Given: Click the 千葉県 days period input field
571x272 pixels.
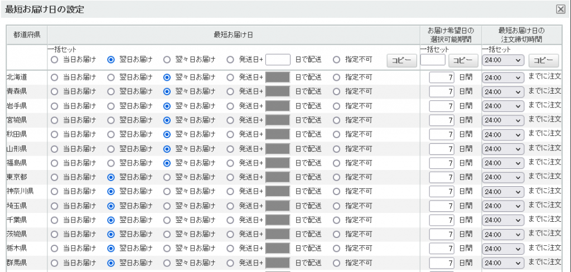Looking at the screenshot, I should click(x=442, y=220).
